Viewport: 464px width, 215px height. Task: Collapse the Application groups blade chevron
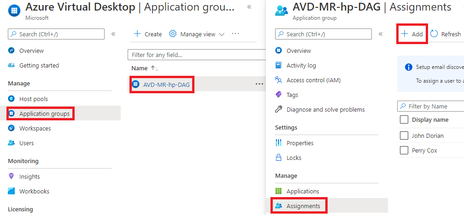[x=249, y=7]
